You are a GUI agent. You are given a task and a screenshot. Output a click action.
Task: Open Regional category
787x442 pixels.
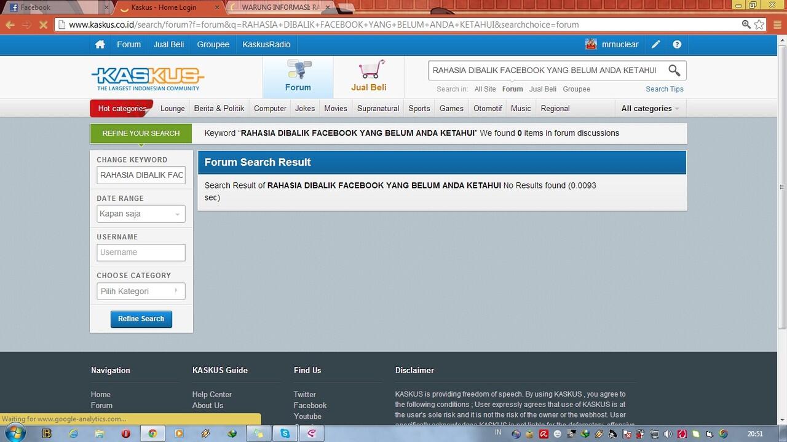(555, 108)
